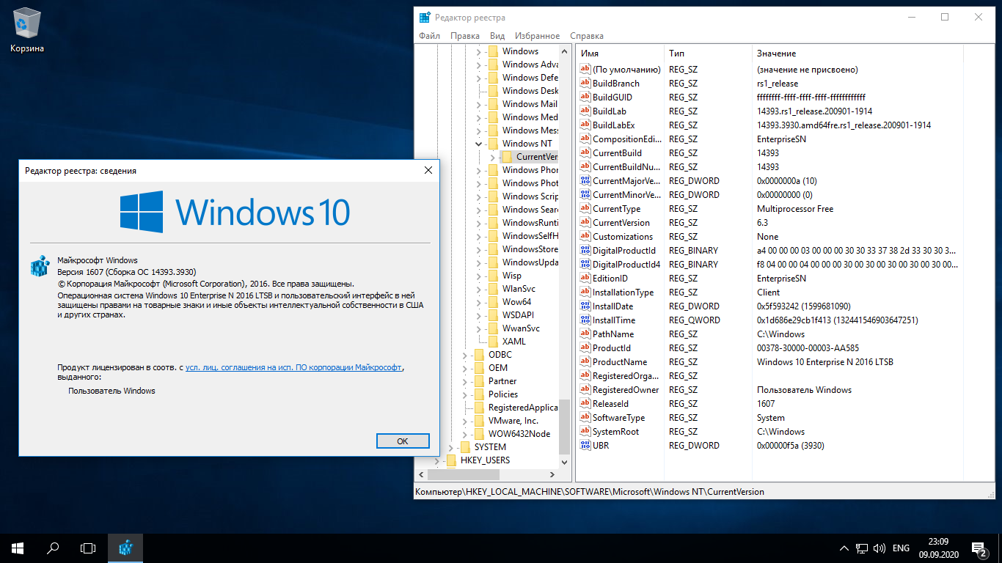The height and width of the screenshot is (563, 1002).
Task: Select the WlanSvc tree key
Action: [x=519, y=288]
